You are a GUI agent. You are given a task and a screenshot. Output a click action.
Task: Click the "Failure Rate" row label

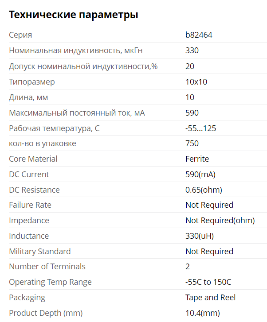tap(30, 205)
